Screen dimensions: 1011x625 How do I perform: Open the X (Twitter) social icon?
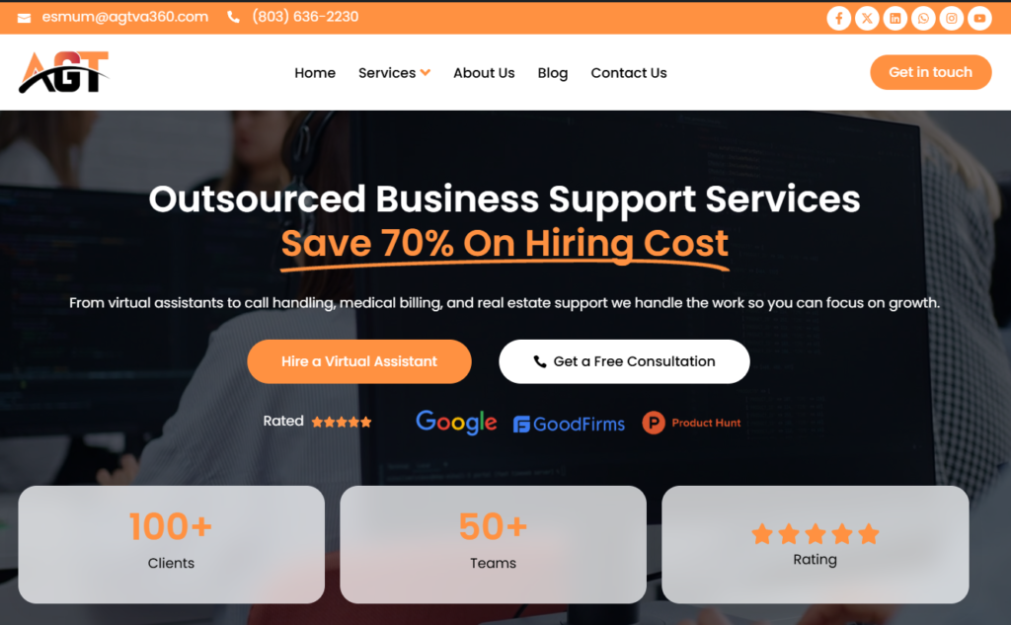pyautogui.click(x=867, y=18)
